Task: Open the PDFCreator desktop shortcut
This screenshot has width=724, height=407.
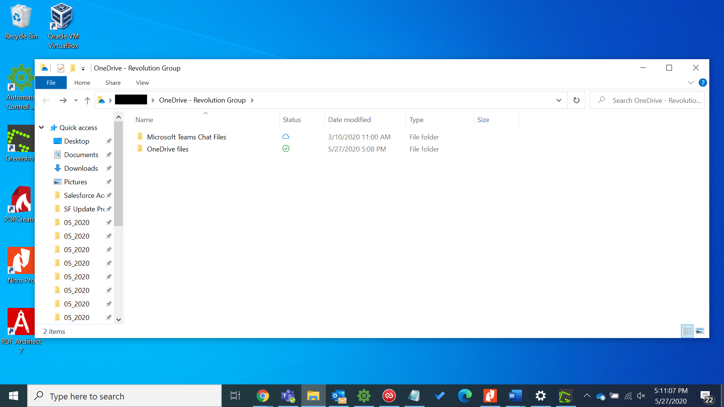Action: click(x=21, y=205)
